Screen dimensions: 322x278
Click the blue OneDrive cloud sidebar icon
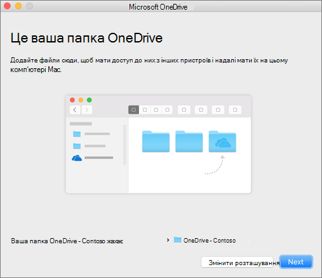click(x=77, y=158)
